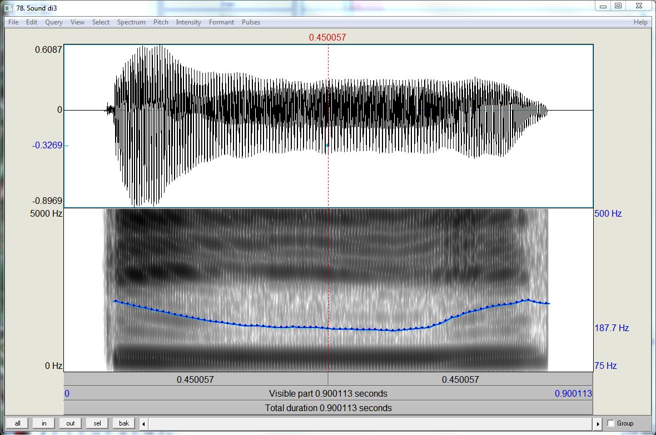
Task: Click the 75 Hz pitch floor label
Action: click(605, 366)
